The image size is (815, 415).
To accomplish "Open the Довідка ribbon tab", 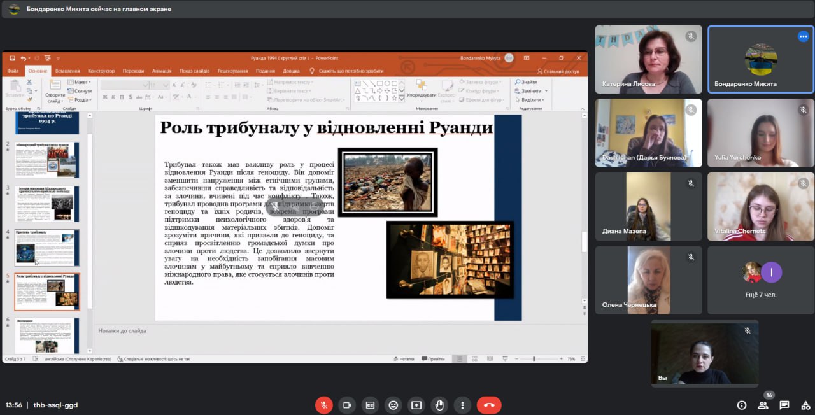I will [291, 71].
